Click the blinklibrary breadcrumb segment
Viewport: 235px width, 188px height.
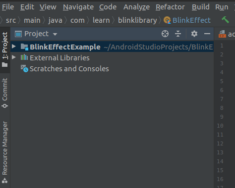pos(137,20)
